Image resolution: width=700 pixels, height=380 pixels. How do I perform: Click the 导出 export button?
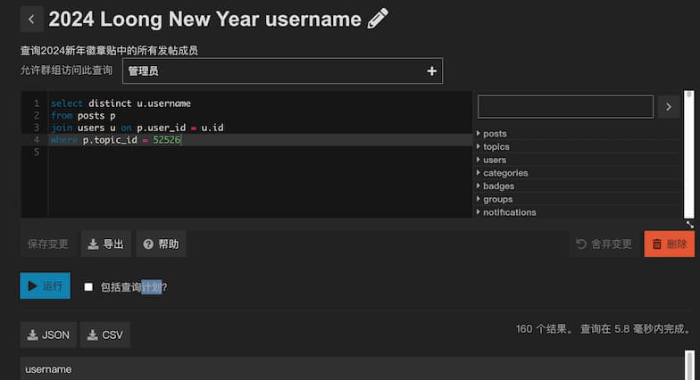tap(106, 244)
